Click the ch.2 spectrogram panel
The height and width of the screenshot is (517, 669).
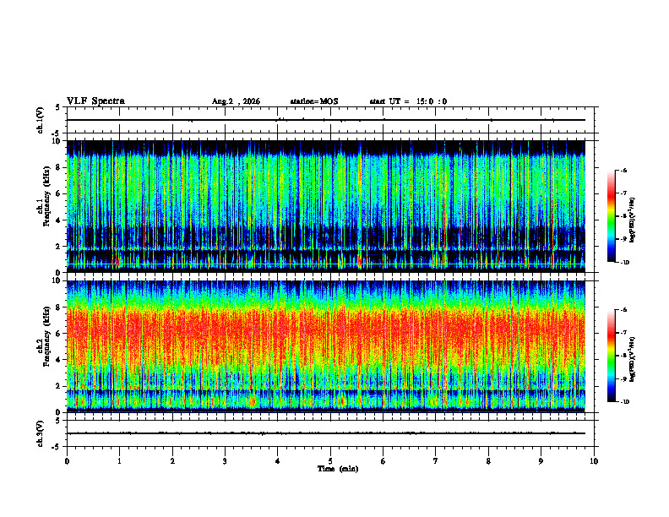tap(326, 346)
